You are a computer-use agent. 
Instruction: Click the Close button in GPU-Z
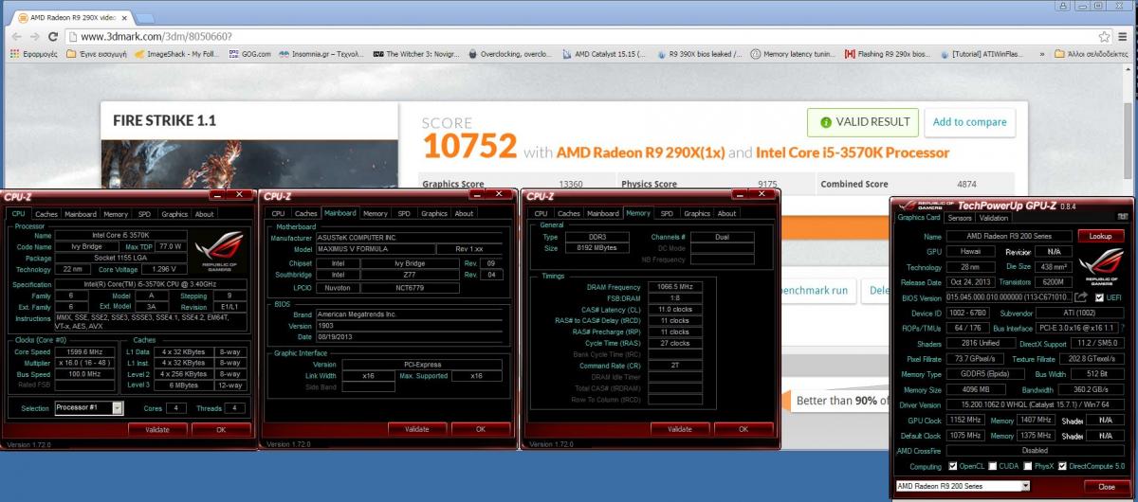tap(1106, 486)
